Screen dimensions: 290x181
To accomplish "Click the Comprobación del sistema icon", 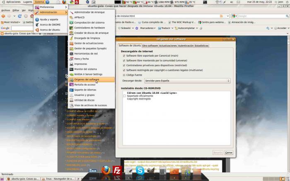I will point(71,22).
